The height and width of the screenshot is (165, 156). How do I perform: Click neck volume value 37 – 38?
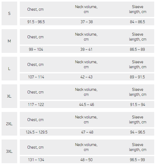[x=86, y=22]
